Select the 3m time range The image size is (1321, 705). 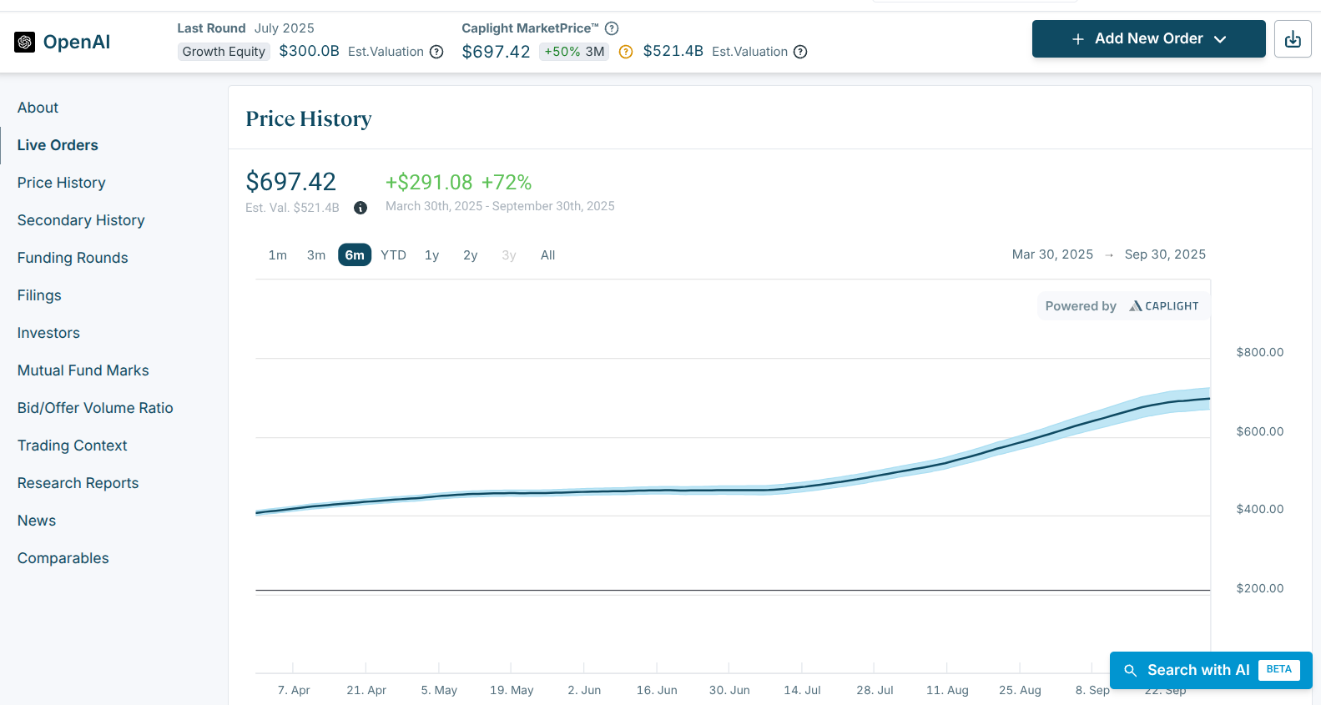(x=316, y=255)
